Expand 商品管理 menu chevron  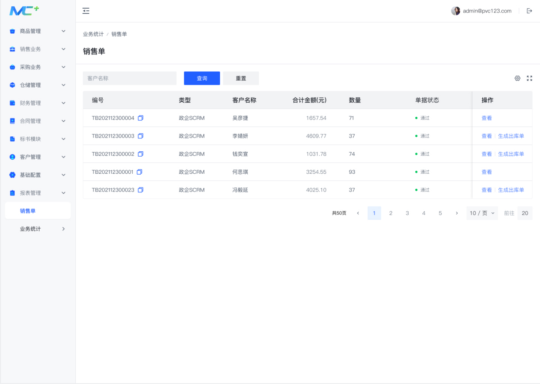(x=64, y=31)
